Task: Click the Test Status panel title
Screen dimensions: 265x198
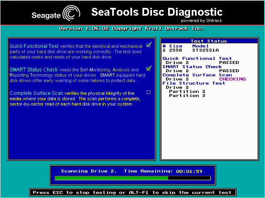Action: tap(209, 41)
